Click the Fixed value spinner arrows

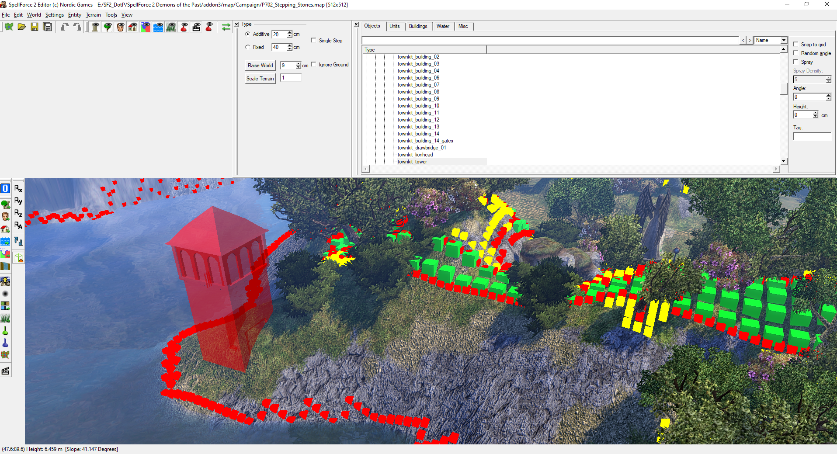(x=289, y=47)
